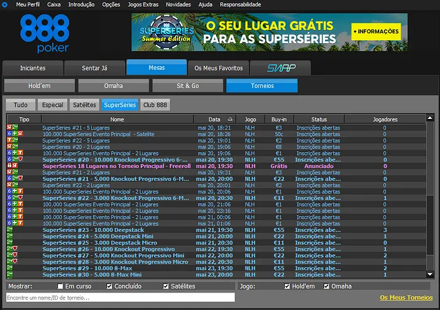The width and height of the screenshot is (440, 310).
Task: Click the blue 6 icon on the mai 20, 23:16 row
Action: (x=9, y=211)
